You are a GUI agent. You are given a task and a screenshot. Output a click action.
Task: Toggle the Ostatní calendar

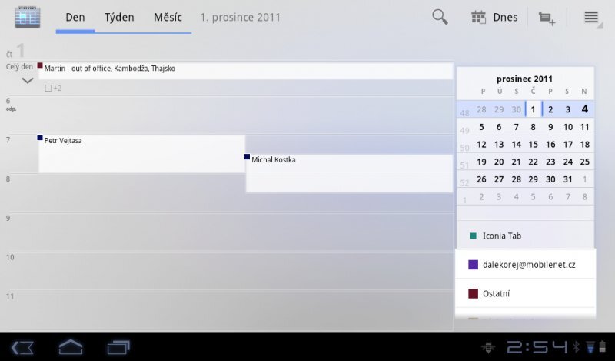pyautogui.click(x=525, y=293)
